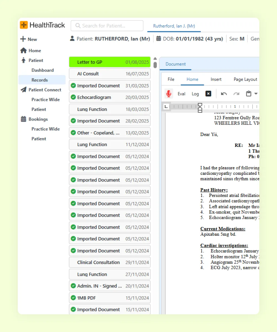Screen dimensions: 277x332
Task: Open Imported Document dated 15/11/2024
Action: [x=110, y=310]
